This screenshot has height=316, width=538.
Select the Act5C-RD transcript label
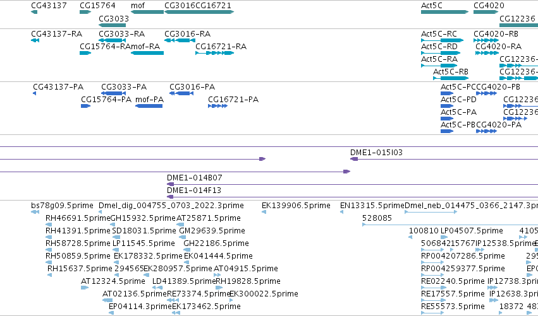(x=439, y=47)
